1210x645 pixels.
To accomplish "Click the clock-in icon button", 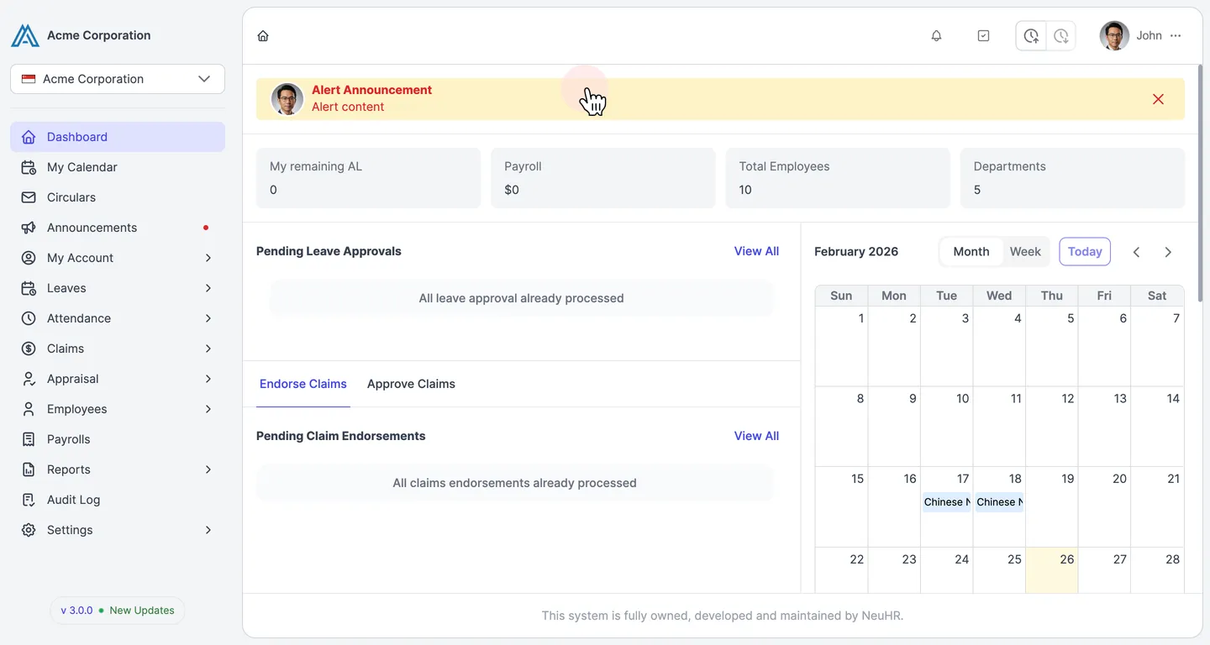I will click(x=1031, y=36).
